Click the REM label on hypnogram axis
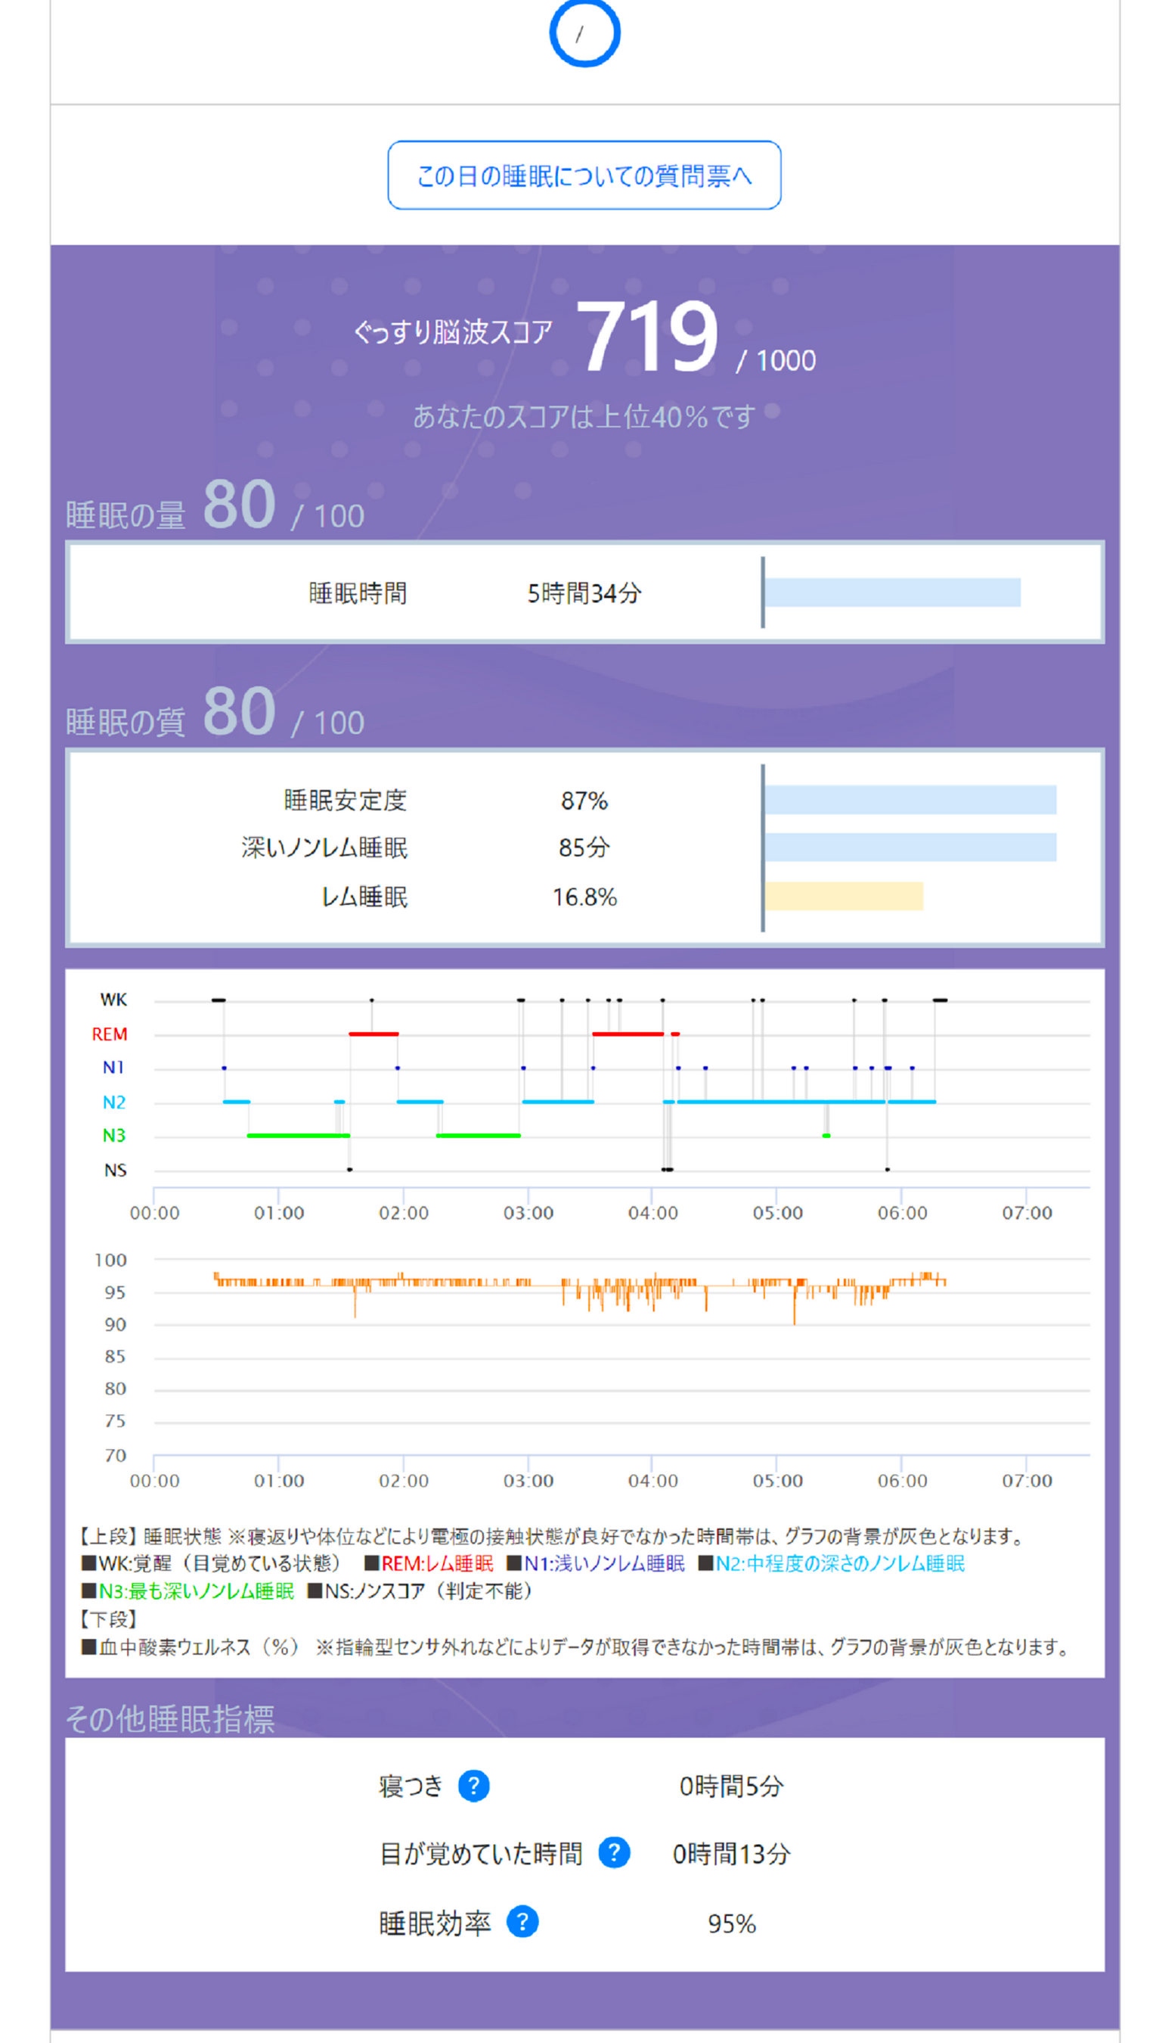 tap(110, 1034)
